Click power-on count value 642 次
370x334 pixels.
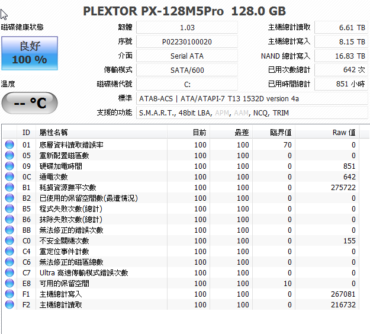[x=341, y=70]
